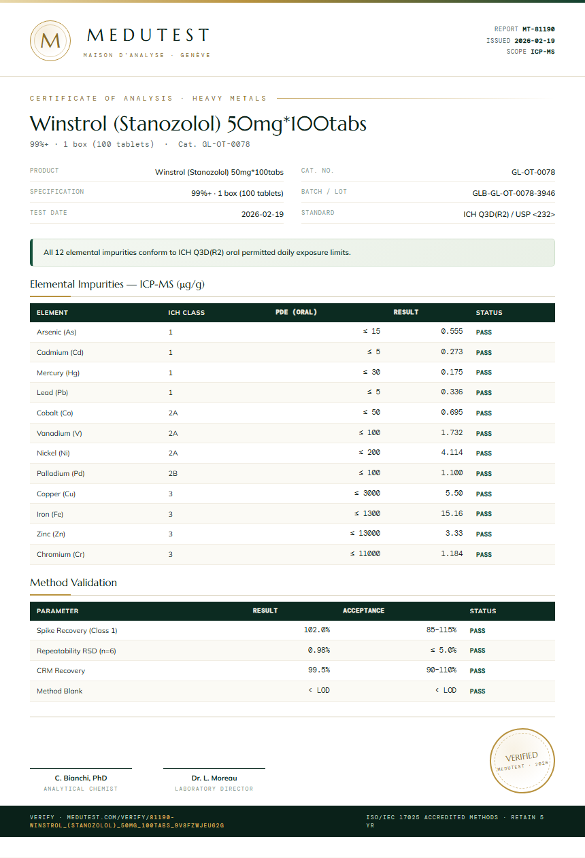Viewport: 585px width, 858px height.
Task: Click the Spike Recovery (Class 1) row label
Action: click(77, 631)
